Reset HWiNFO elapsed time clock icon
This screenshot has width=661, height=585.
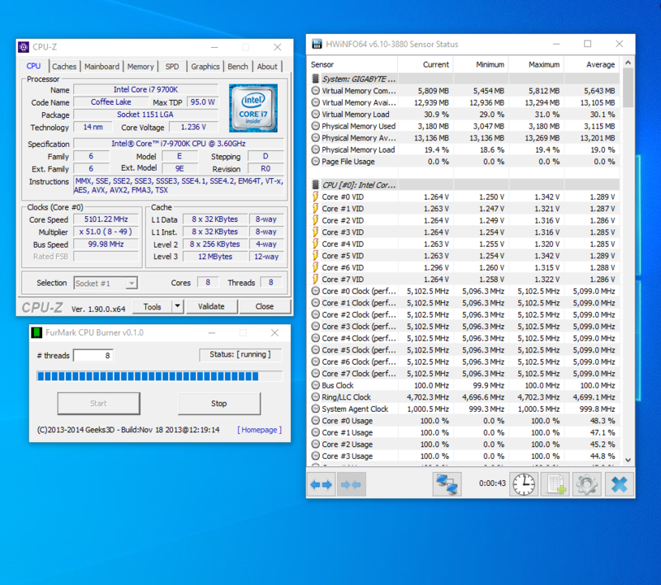pos(524,484)
